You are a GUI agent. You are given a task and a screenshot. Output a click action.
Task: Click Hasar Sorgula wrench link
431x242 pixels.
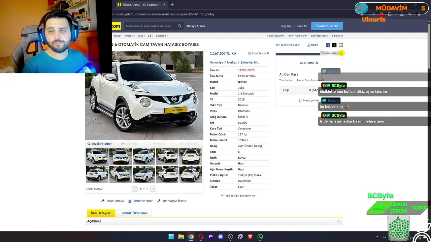[x=112, y=201]
